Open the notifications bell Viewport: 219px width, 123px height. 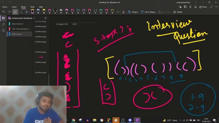pyautogui.click(x=195, y=7)
